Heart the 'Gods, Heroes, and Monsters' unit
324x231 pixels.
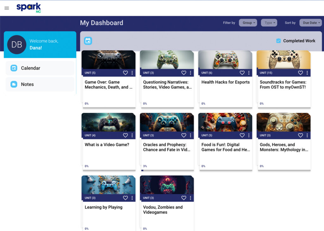[x=300, y=135]
